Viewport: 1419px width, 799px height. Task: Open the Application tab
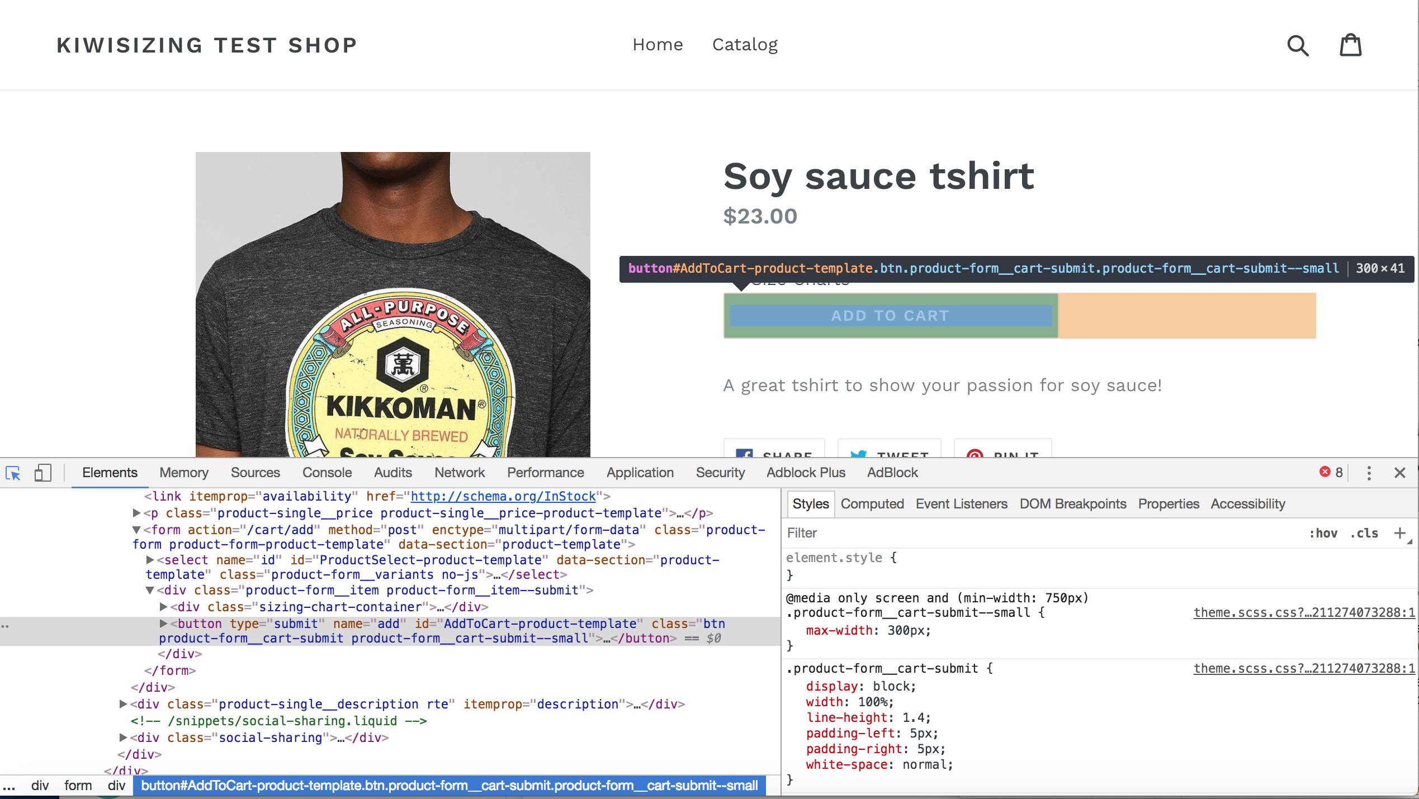[640, 473]
